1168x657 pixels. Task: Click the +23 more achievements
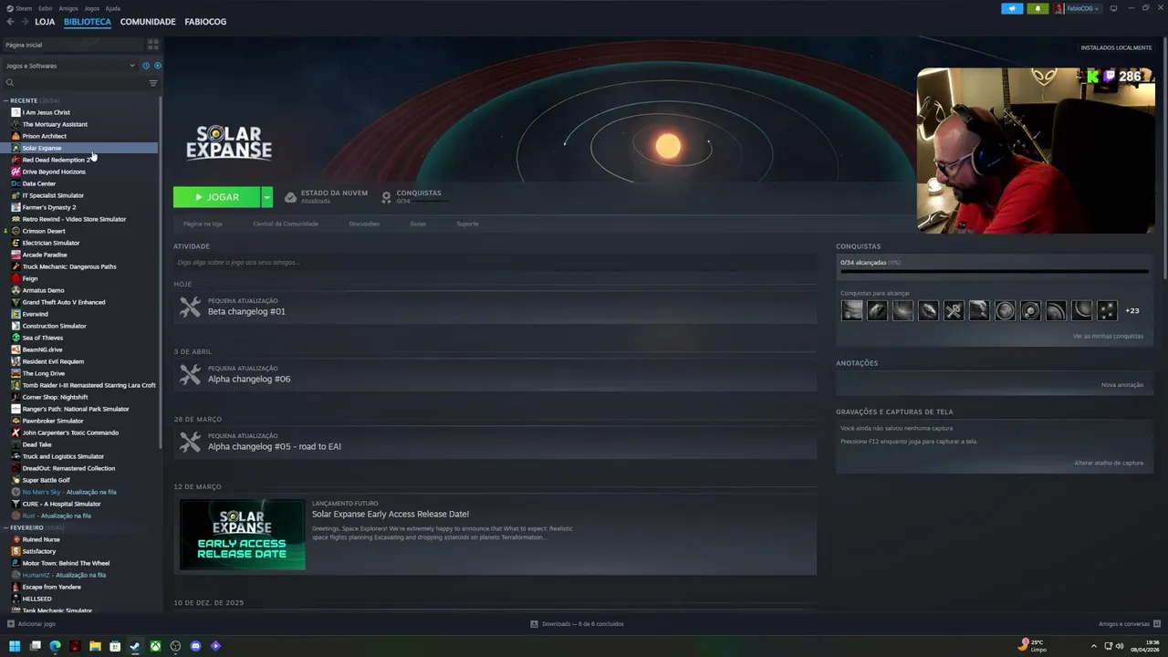1131,310
